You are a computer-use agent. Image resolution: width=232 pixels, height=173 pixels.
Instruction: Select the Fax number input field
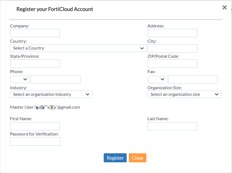193,79
